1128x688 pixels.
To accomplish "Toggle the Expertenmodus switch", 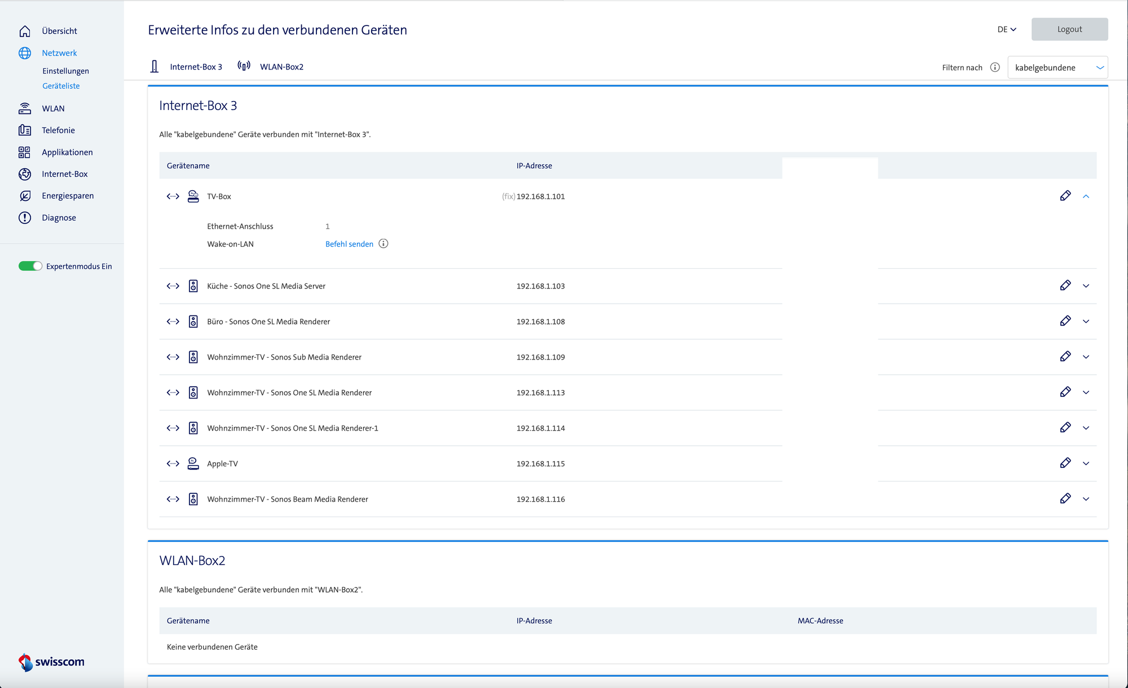I will coord(30,266).
